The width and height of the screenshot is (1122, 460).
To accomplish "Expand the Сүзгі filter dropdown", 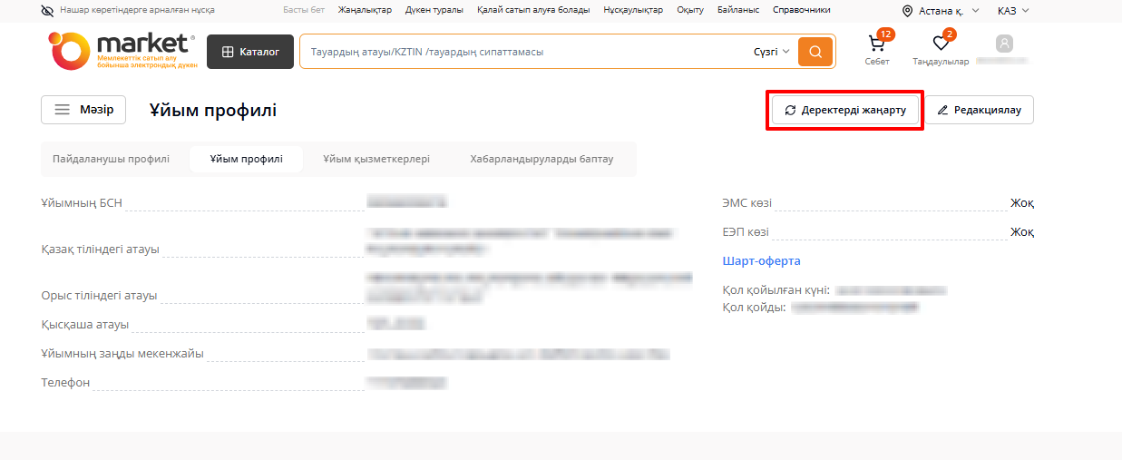I will tap(771, 52).
